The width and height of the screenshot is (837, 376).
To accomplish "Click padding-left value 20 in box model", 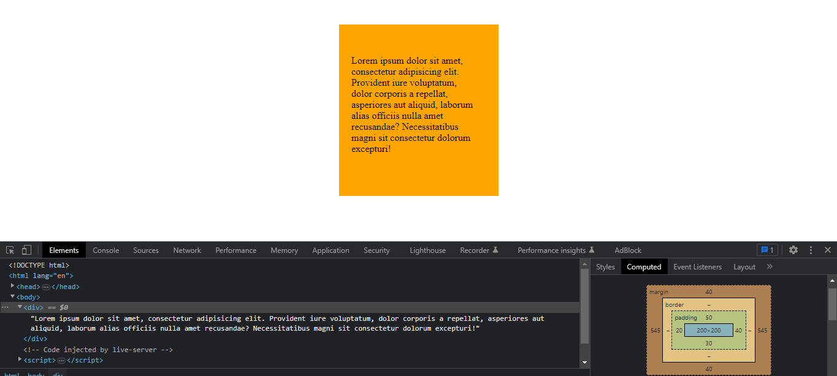I will click(679, 331).
